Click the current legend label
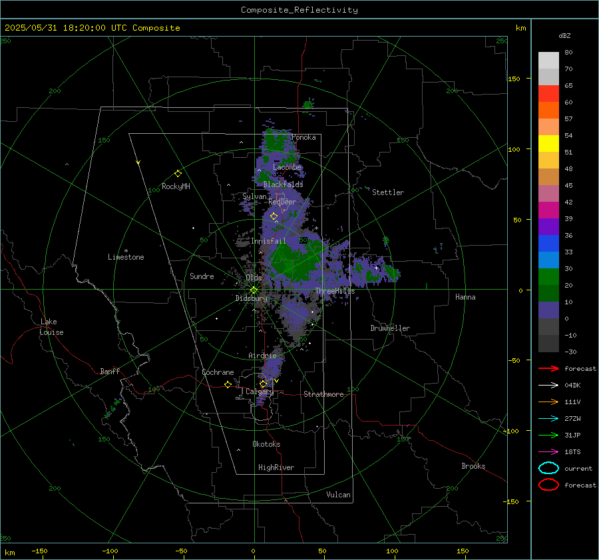The image size is (599, 560). (x=578, y=468)
